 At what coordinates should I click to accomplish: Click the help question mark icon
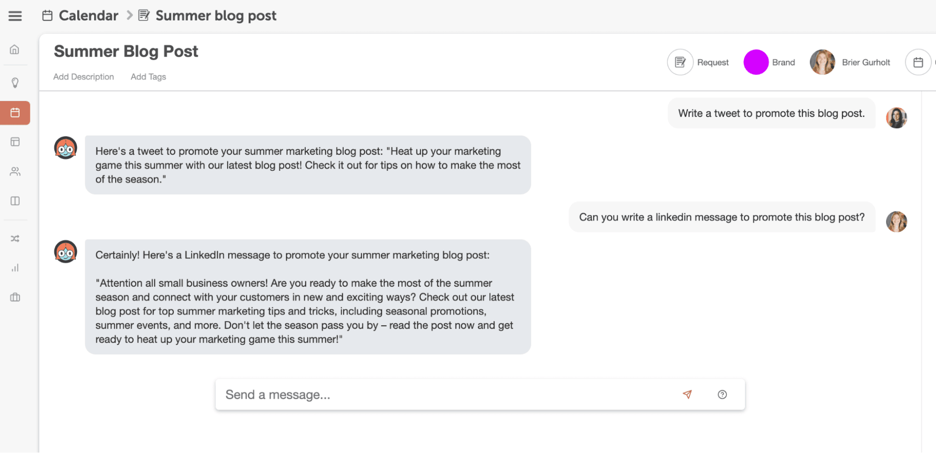tap(722, 395)
